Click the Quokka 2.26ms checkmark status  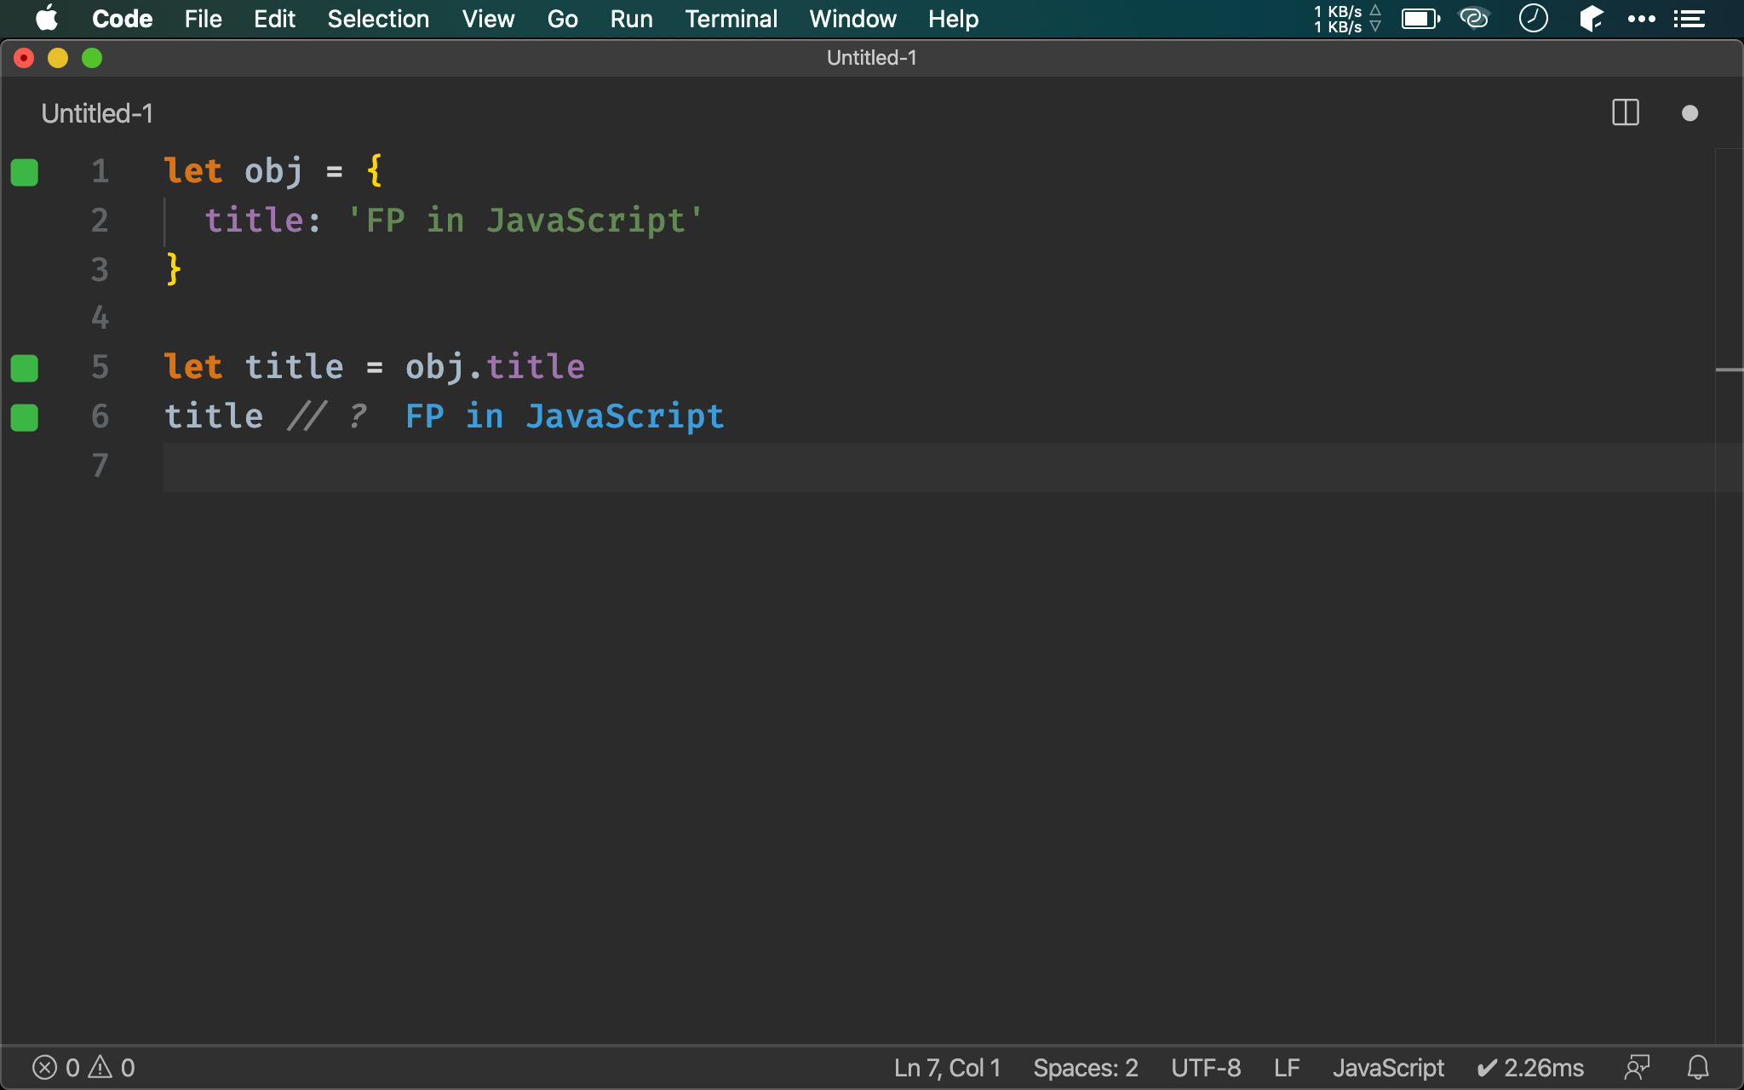pos(1530,1067)
